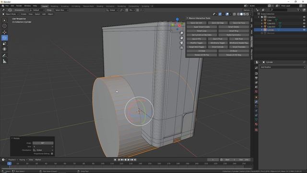The height and width of the screenshot is (173, 307).
Task: Open the Object properties tab icon
Action: pyautogui.click(x=256, y=97)
